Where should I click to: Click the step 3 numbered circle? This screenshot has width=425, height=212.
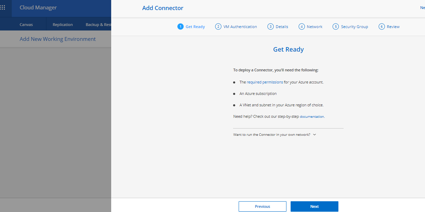[x=270, y=27]
